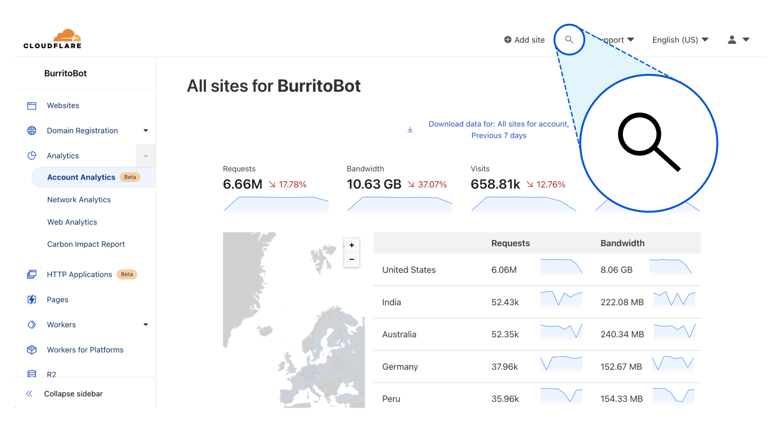Click the R2 database icon
This screenshot has height=432, width=769.
point(32,374)
